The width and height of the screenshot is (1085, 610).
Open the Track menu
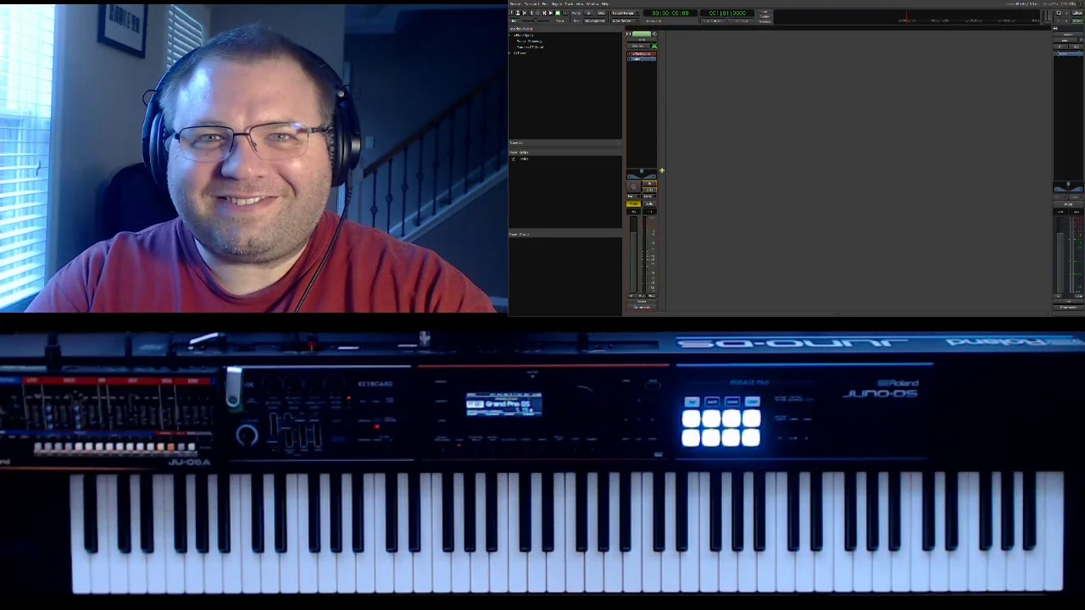click(568, 3)
